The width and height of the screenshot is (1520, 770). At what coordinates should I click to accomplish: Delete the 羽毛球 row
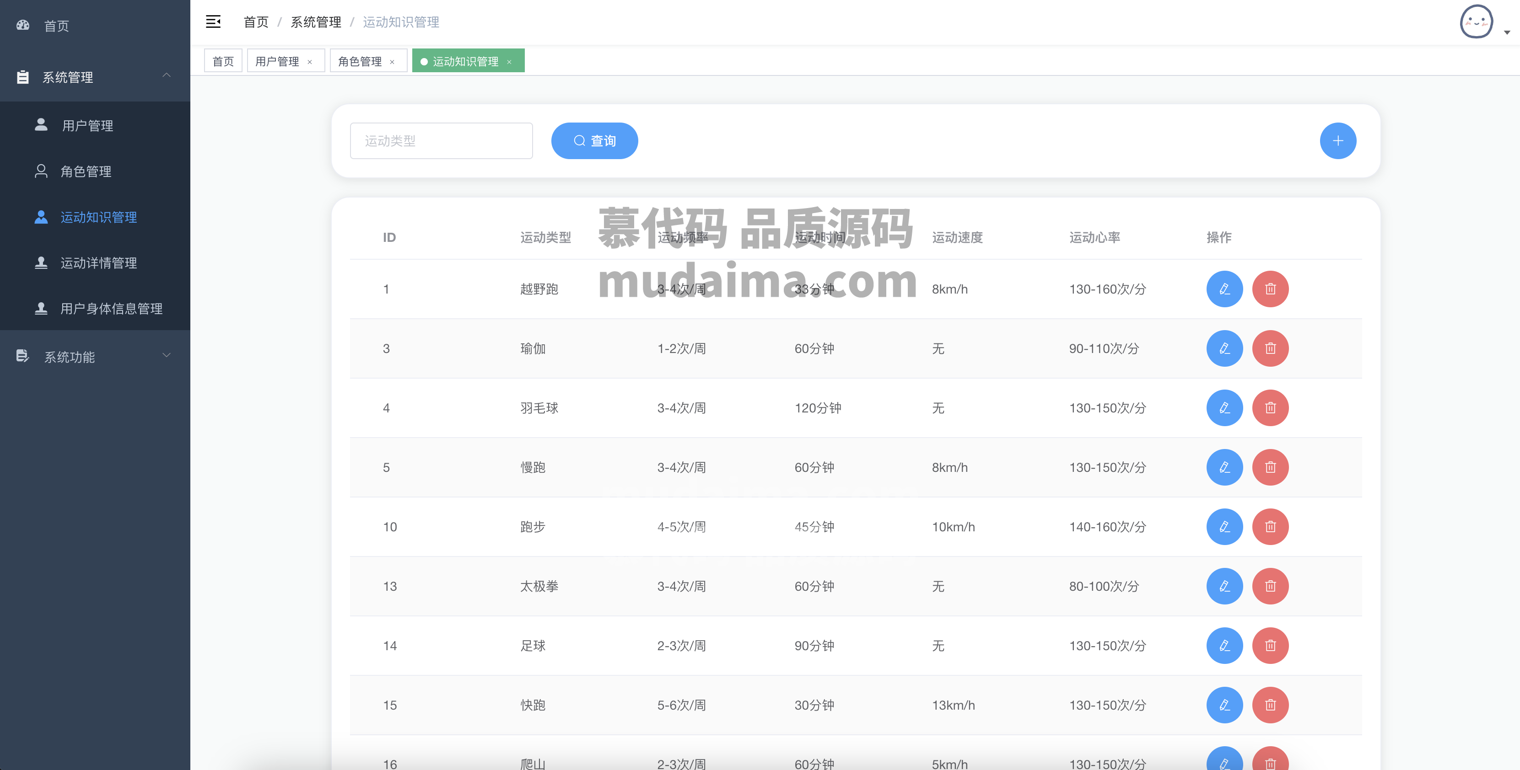[1270, 408]
